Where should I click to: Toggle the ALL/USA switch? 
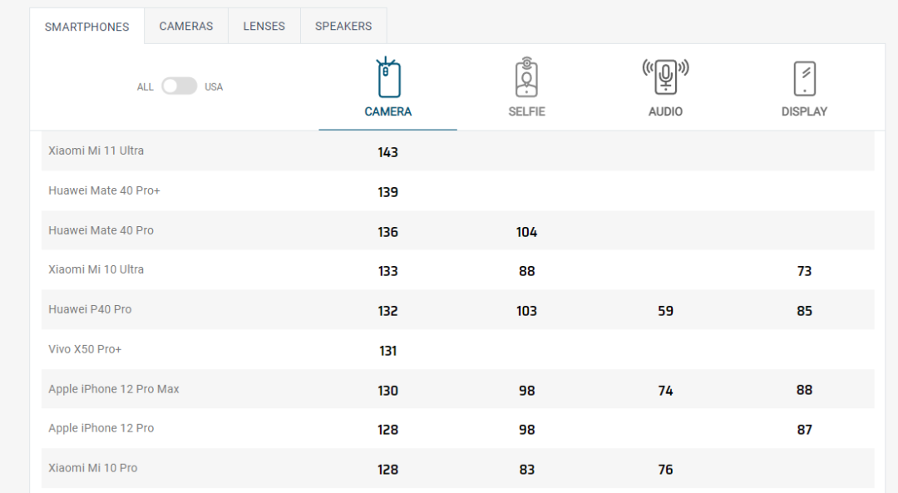(179, 86)
